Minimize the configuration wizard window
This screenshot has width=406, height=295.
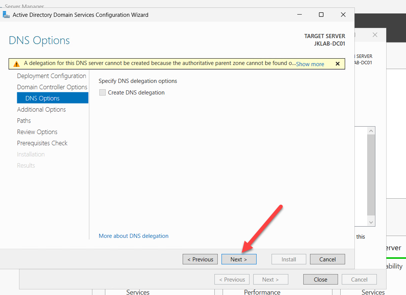tap(300, 15)
